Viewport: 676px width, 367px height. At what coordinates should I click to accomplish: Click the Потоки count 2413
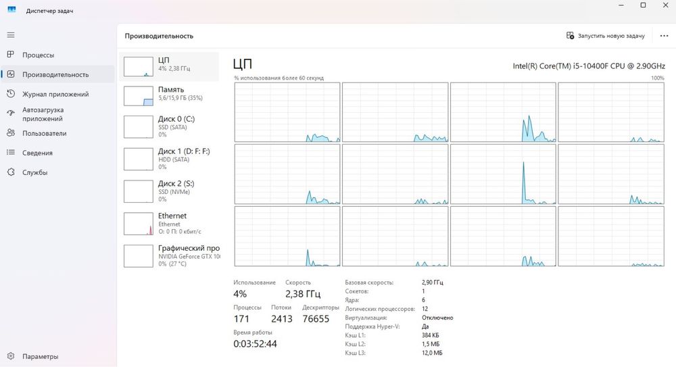click(281, 319)
